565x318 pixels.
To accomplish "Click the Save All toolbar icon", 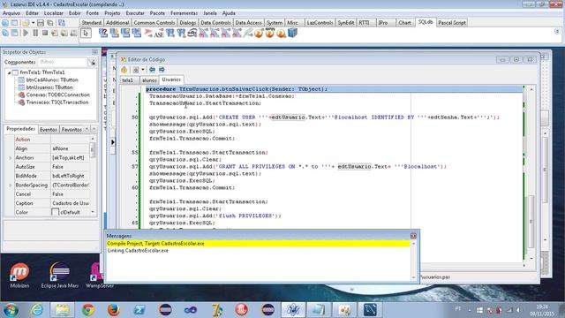I will tap(50, 23).
